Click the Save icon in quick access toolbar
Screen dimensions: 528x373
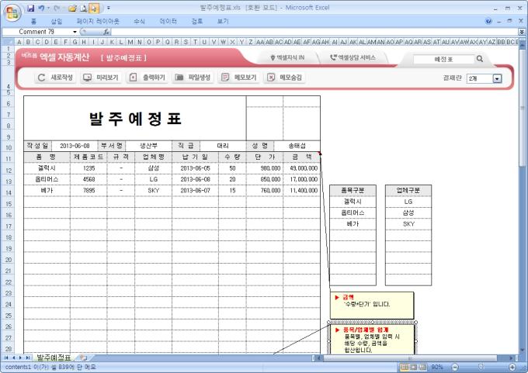tap(30, 8)
